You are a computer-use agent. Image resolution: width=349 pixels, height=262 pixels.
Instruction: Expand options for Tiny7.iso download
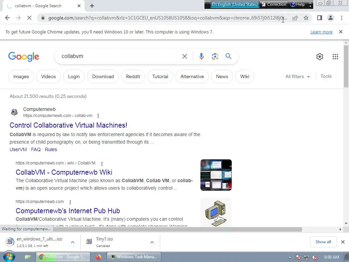tap(152, 242)
